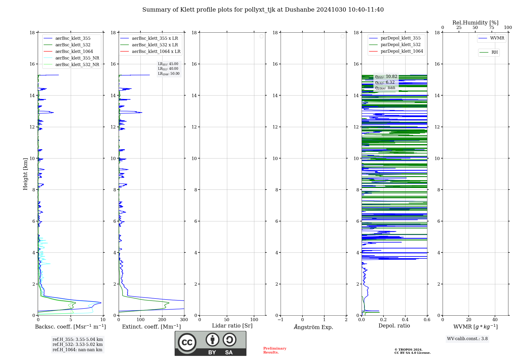
Task: Click the Attribution BY person icon
Action: coord(213,340)
